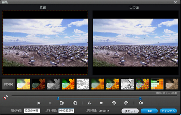Take a snapshot with the camera icon
Screen dimensions: 181x115
[141, 103]
